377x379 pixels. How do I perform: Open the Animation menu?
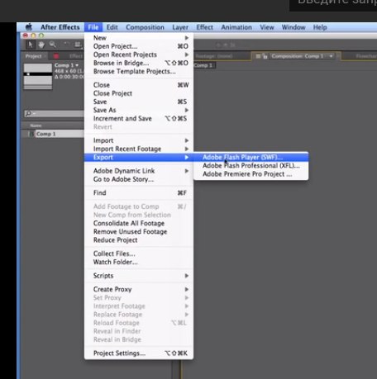click(236, 27)
